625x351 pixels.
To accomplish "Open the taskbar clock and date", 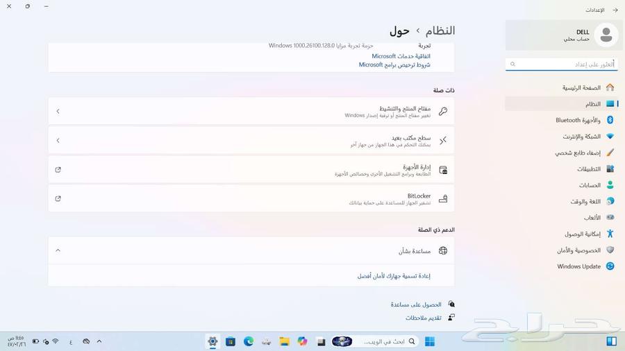I will coord(17,341).
